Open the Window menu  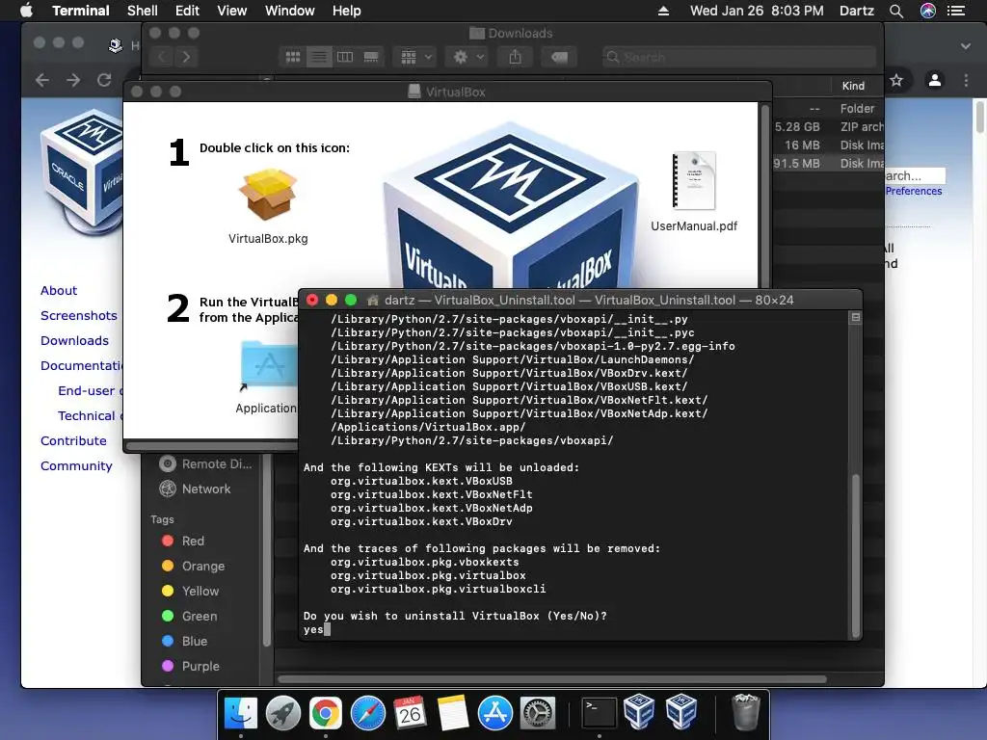(x=289, y=11)
